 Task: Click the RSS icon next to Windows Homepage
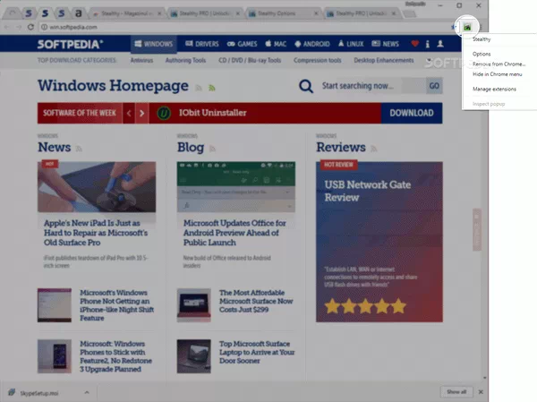211,87
